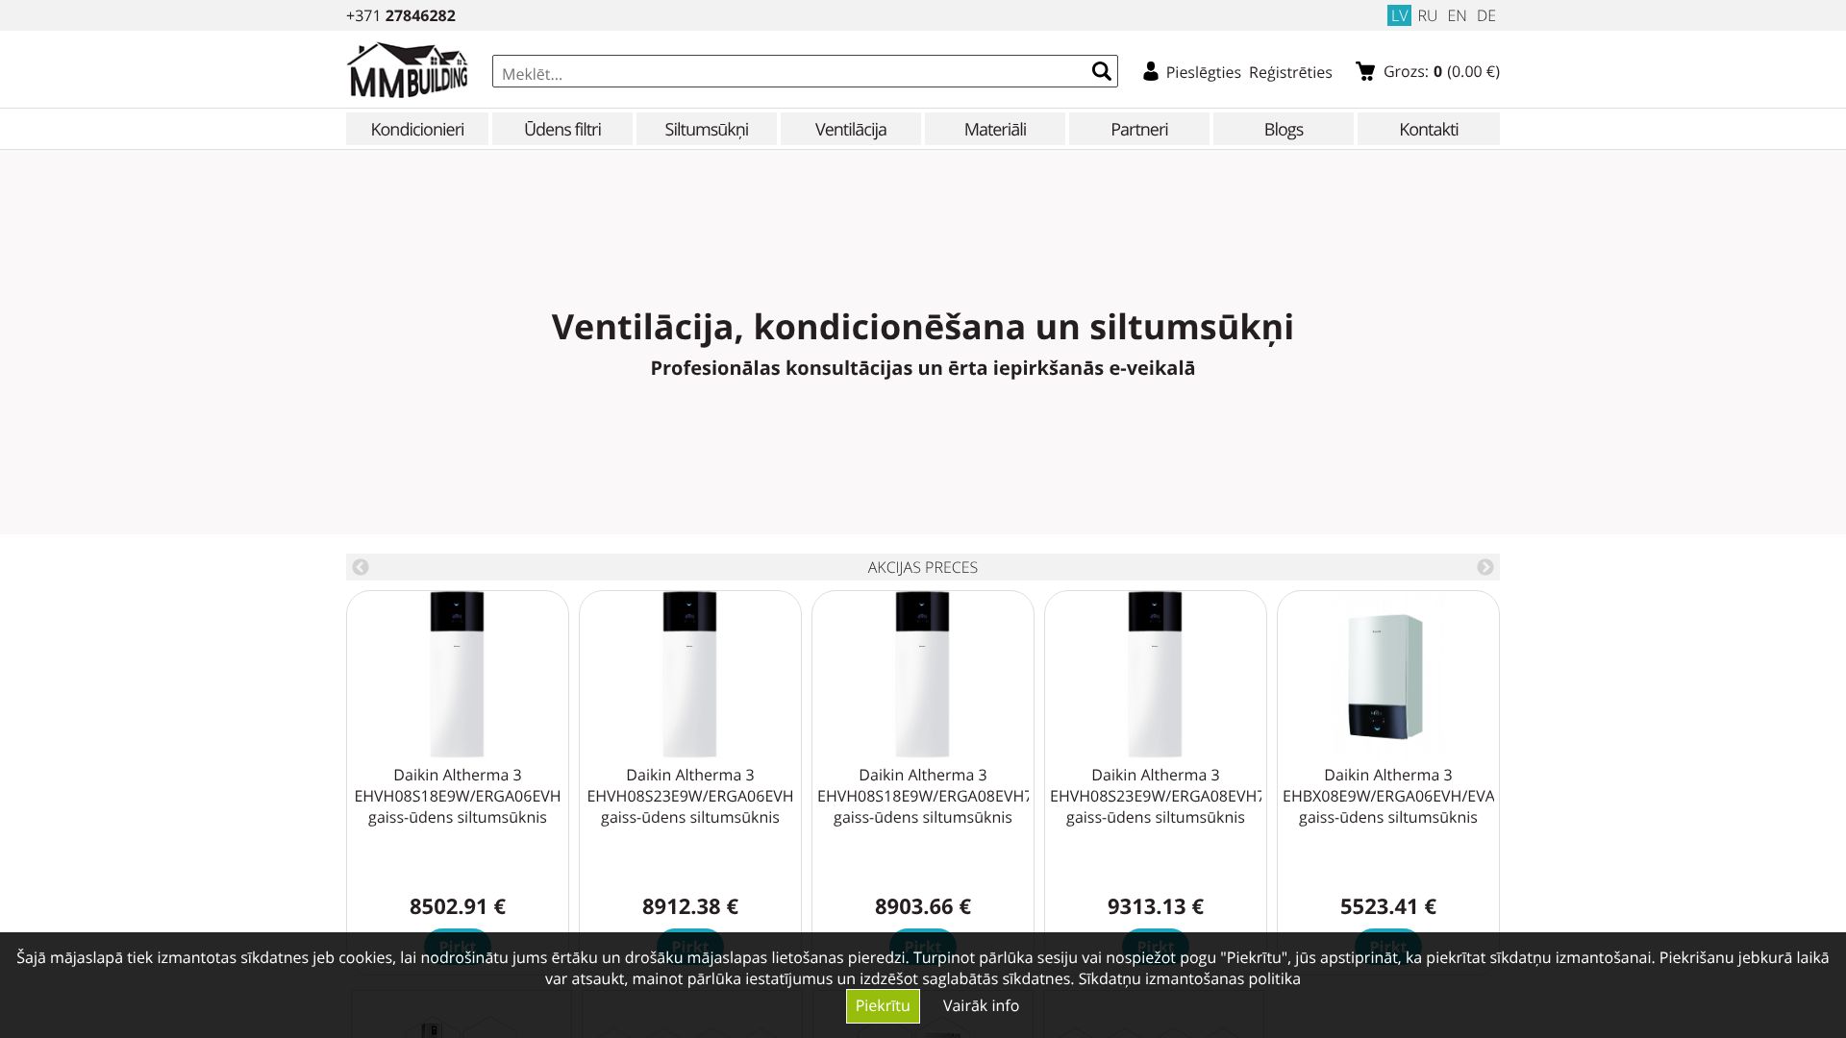Open the shopping cart (Grozs) icon
1846x1038 pixels.
coord(1364,69)
